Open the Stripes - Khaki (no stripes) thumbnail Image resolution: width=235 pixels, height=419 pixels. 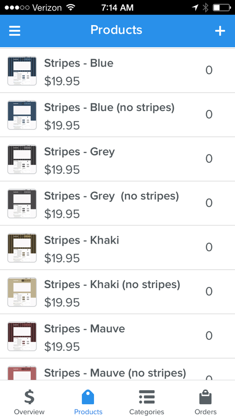[x=22, y=292]
